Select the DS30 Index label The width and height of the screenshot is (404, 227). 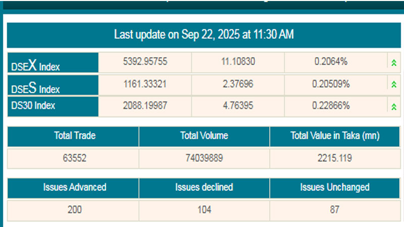click(33, 106)
